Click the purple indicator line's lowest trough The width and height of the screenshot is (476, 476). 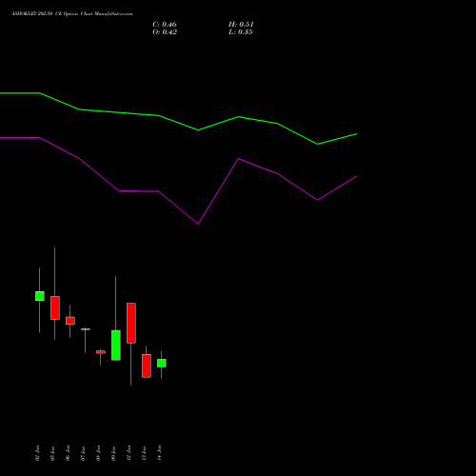198,224
